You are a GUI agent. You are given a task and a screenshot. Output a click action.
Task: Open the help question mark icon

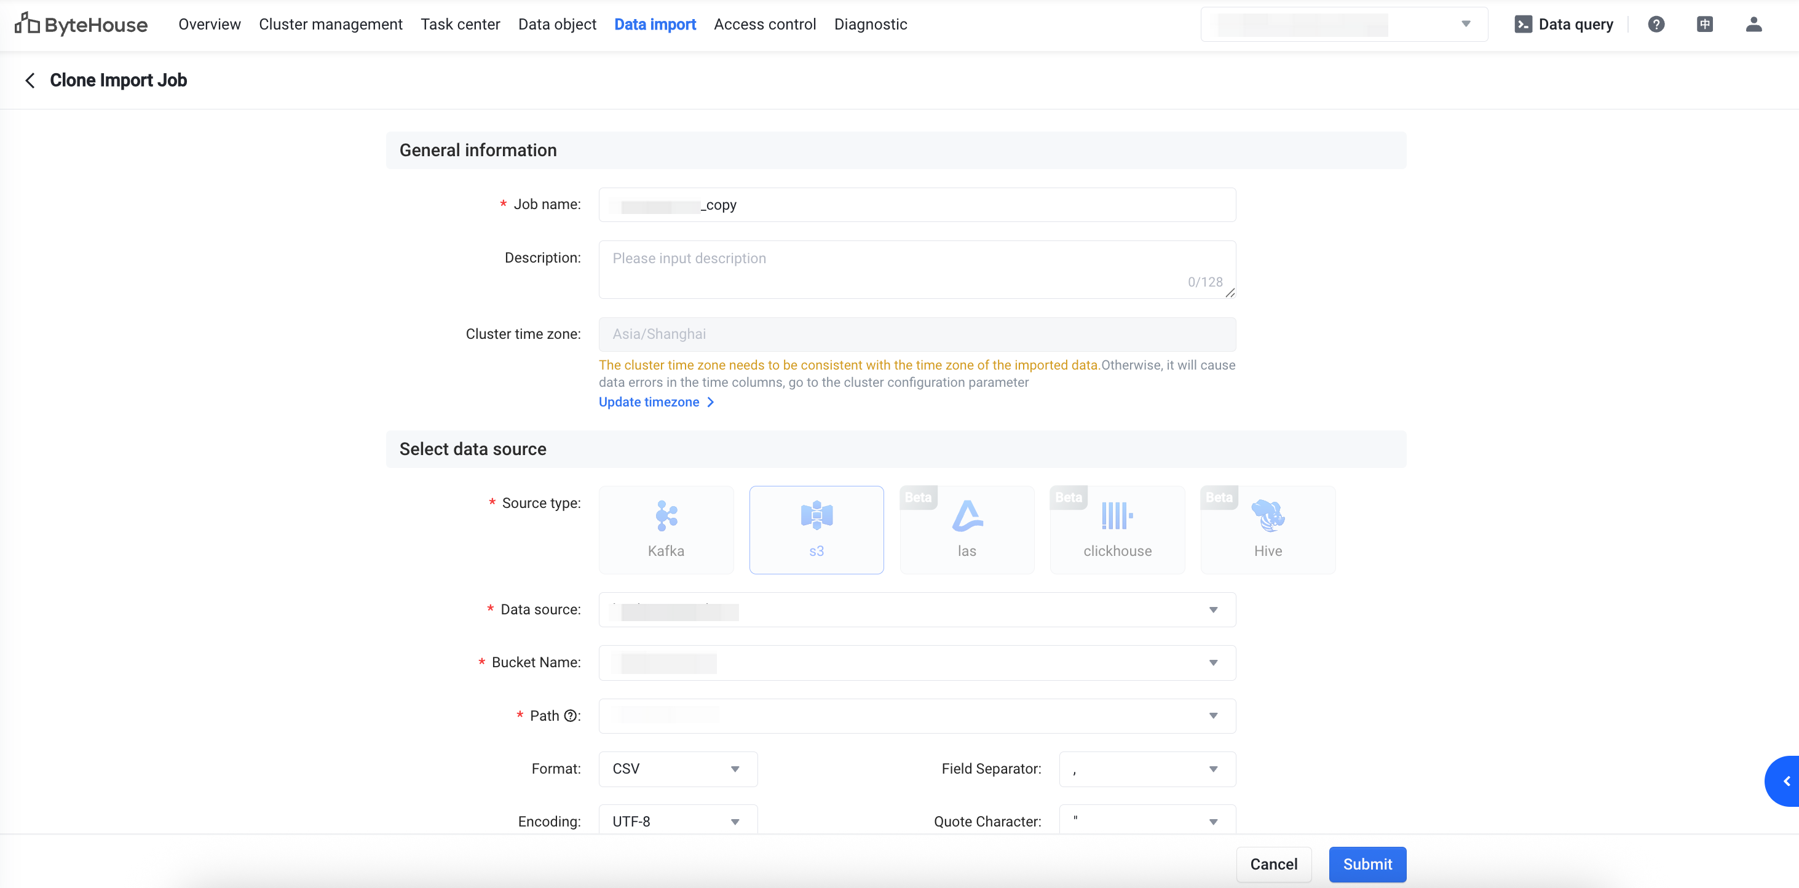click(1656, 25)
